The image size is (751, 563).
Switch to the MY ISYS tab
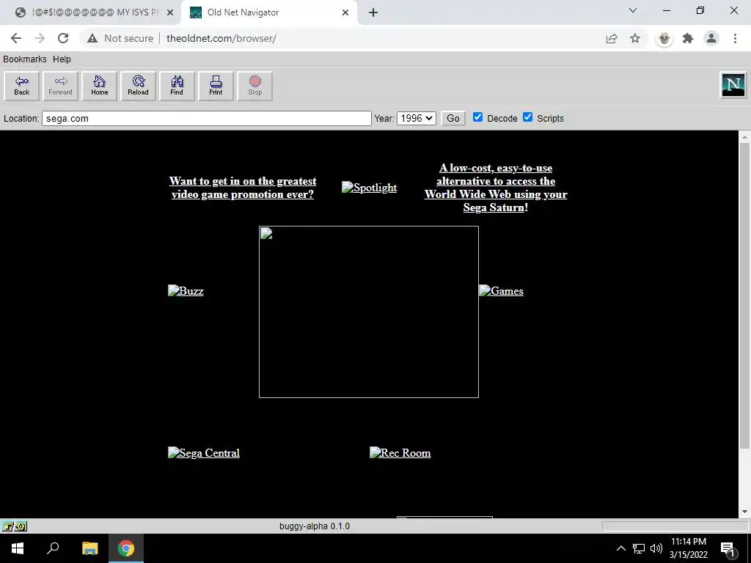pos(90,12)
